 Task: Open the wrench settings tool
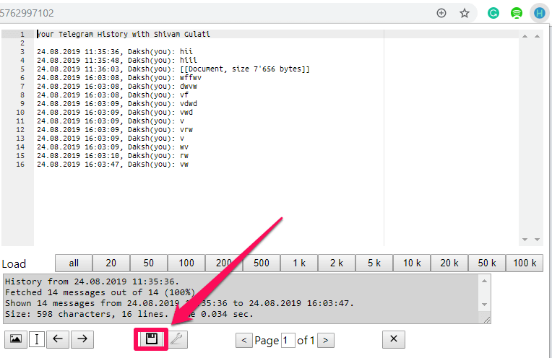(x=177, y=339)
